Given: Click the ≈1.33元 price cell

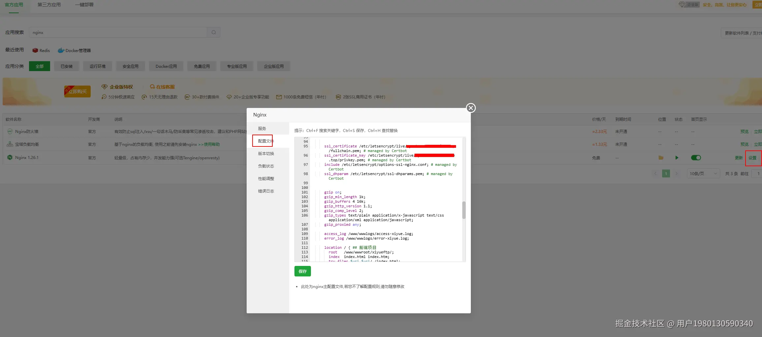Looking at the screenshot, I should (x=599, y=144).
